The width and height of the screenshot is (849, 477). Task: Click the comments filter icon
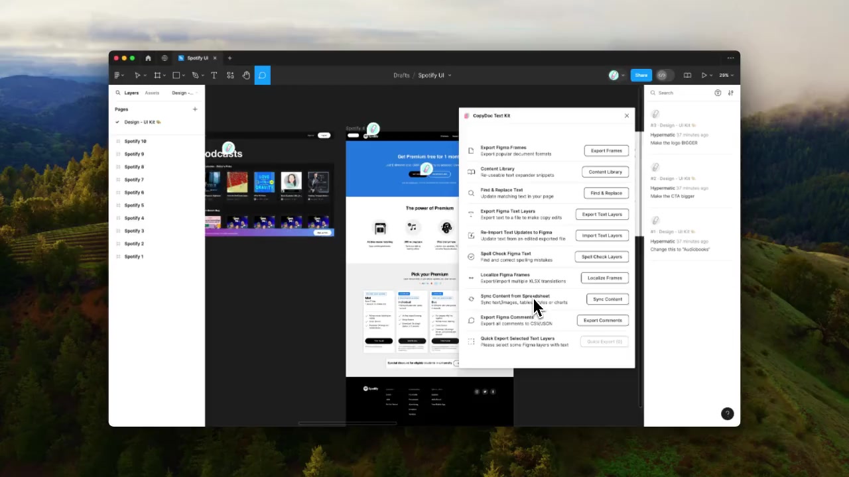pos(718,93)
